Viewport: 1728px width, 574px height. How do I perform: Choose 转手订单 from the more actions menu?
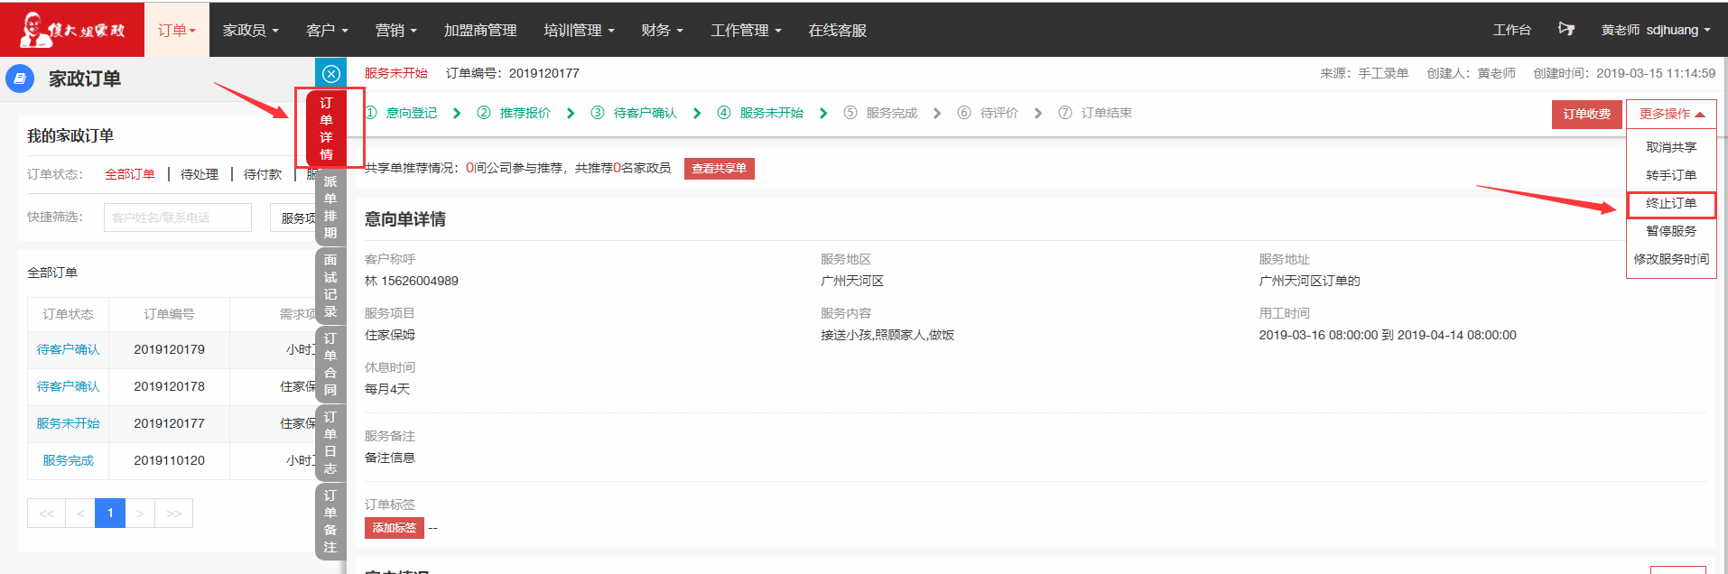(1671, 175)
